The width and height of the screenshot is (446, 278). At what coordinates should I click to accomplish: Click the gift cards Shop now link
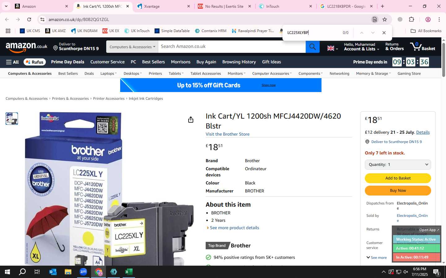click(x=269, y=85)
